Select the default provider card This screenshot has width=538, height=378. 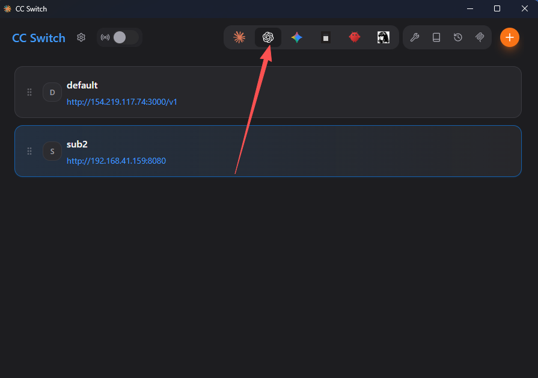click(x=268, y=92)
